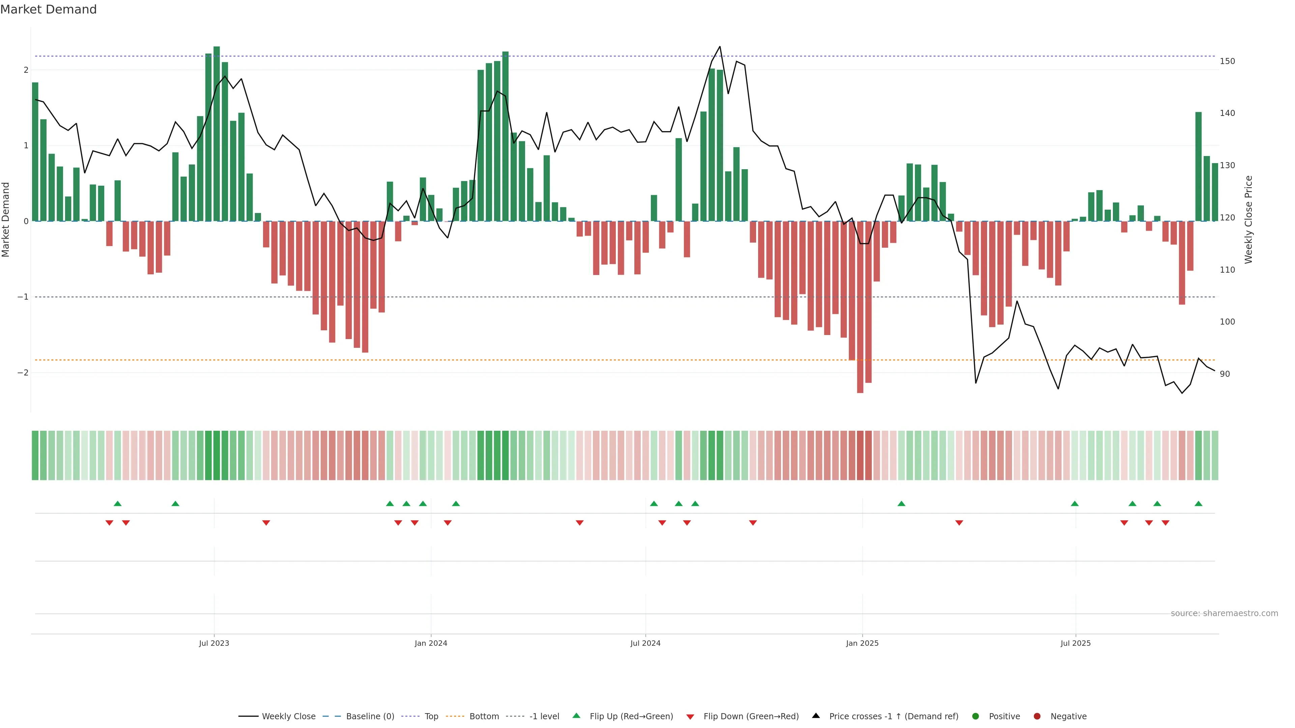The image size is (1295, 728).
Task: Click the green Positive circle legend icon
Action: 976,716
